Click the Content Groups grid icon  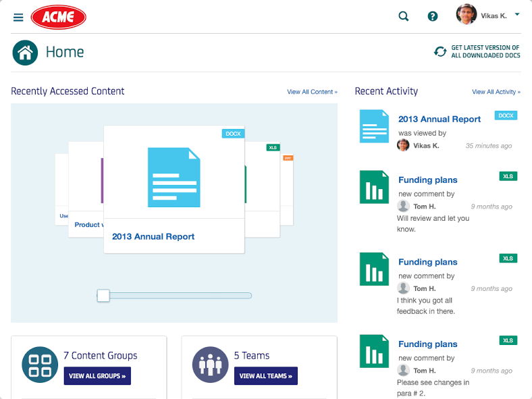click(40, 365)
